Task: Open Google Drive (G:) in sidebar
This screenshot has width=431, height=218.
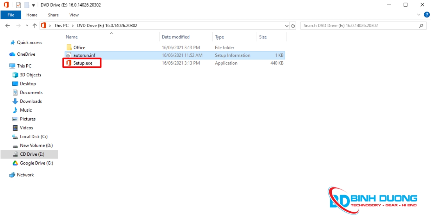Action: 36,163
